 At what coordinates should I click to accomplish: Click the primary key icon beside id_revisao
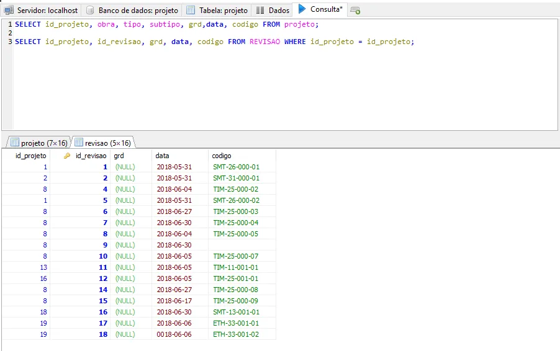[67, 156]
